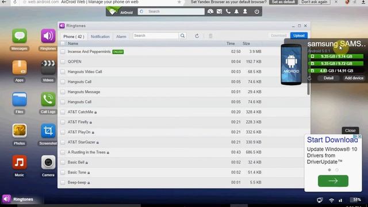Click the Start Download ad link
The height and width of the screenshot is (207, 368).
tap(332, 140)
